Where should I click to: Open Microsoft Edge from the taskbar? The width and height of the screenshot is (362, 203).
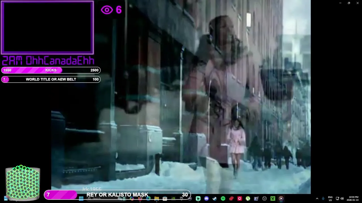pos(148,198)
